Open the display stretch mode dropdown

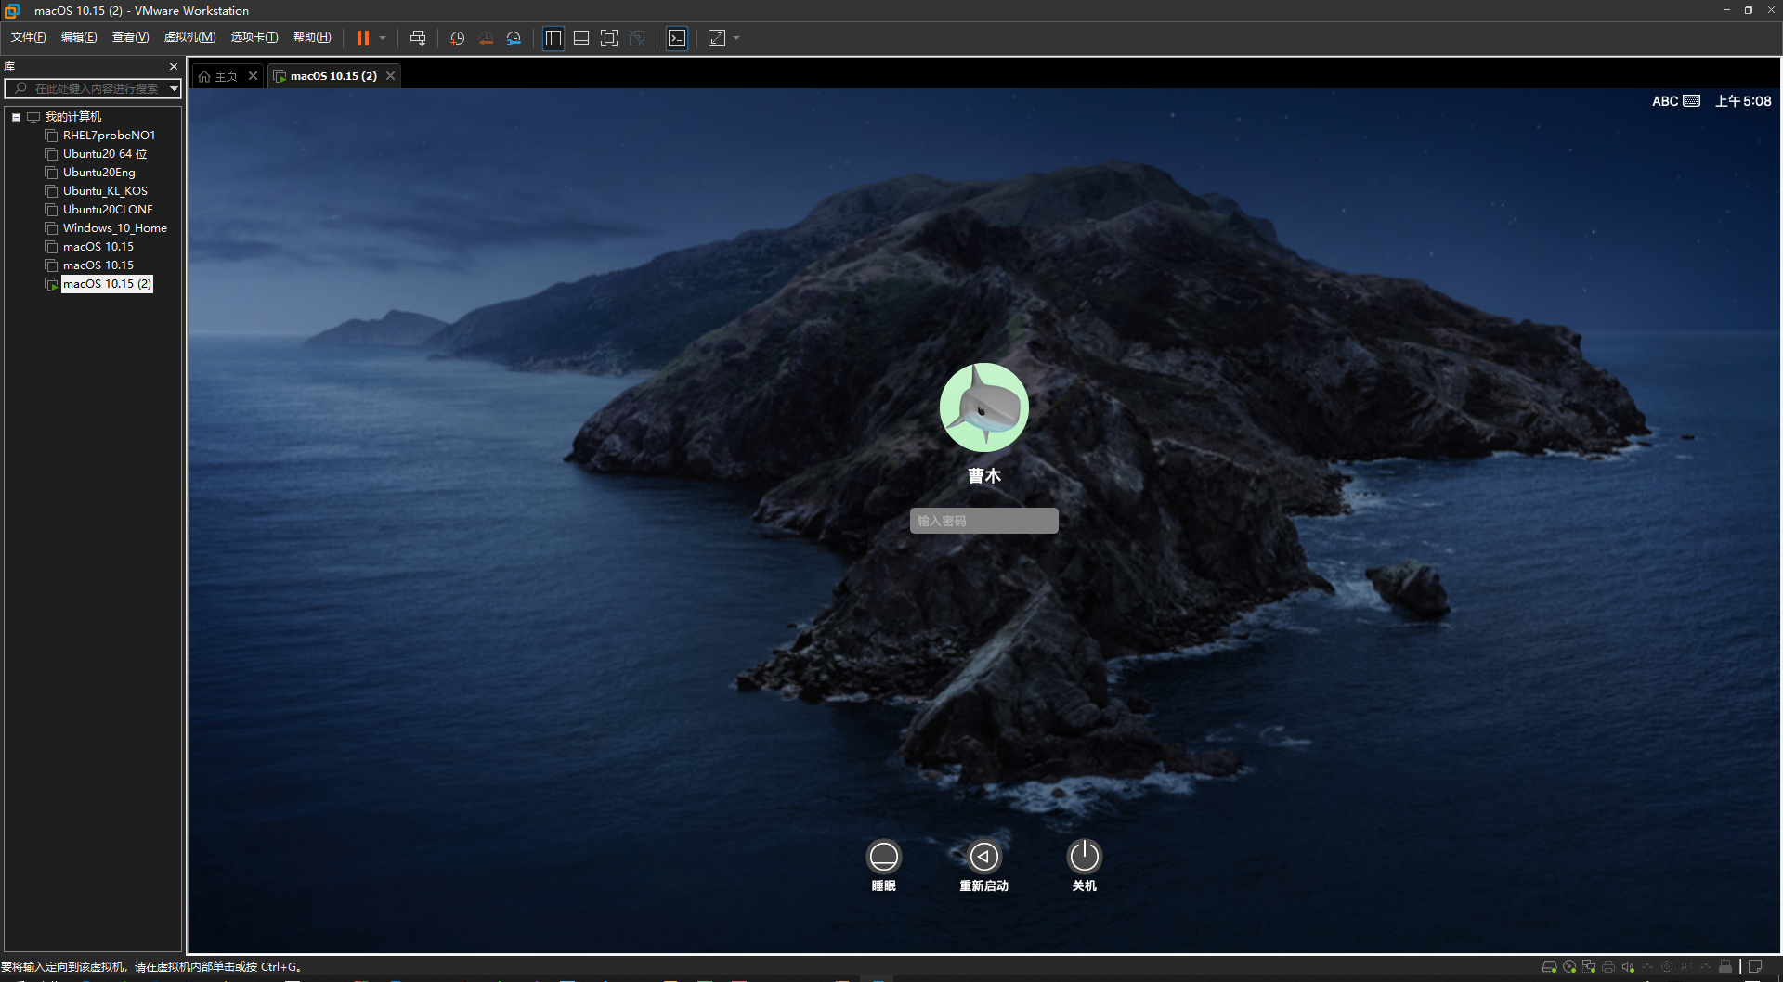pos(736,38)
